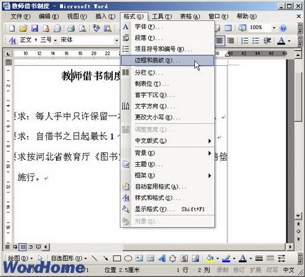305x277 pixels.
Task: Open Print Preview with the magnifier page icon
Action: tap(82, 28)
